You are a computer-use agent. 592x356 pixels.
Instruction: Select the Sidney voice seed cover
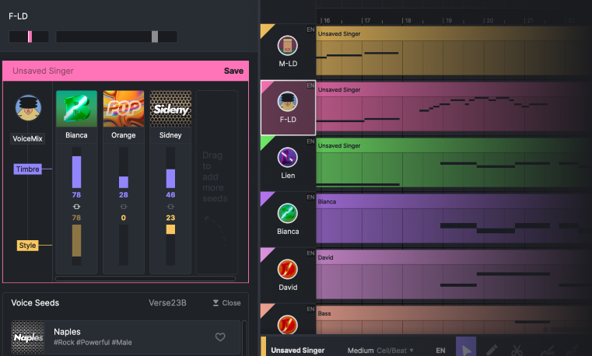[170, 109]
